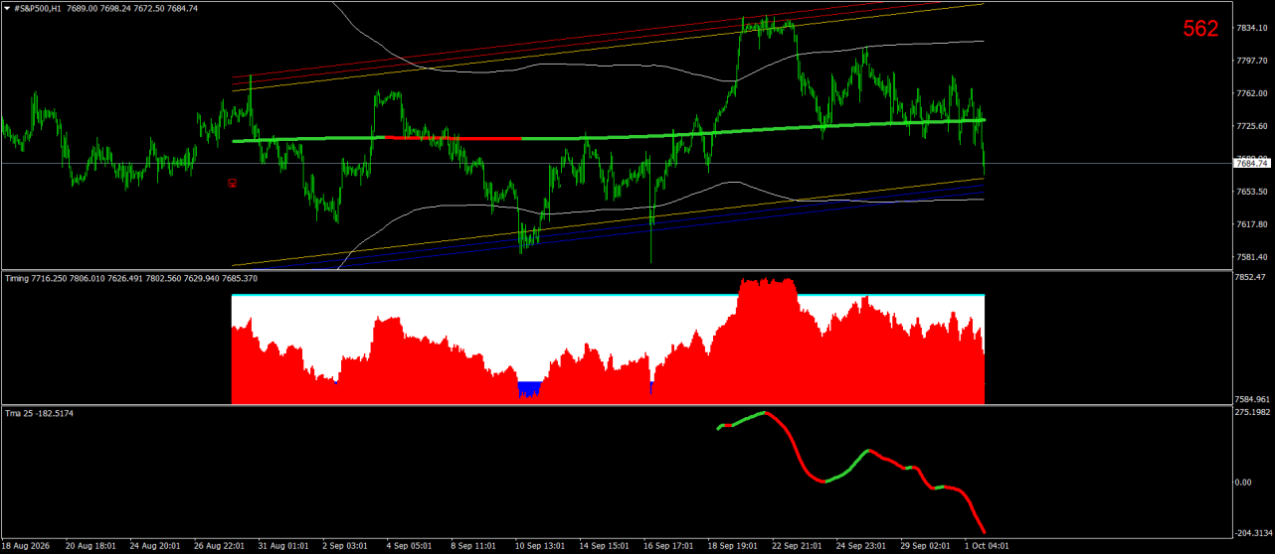Image resolution: width=1275 pixels, height=554 pixels.
Task: Click the current price label 7684.74
Action: click(x=1252, y=164)
